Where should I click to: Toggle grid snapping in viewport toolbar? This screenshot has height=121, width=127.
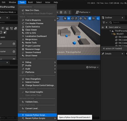tap(90, 18)
